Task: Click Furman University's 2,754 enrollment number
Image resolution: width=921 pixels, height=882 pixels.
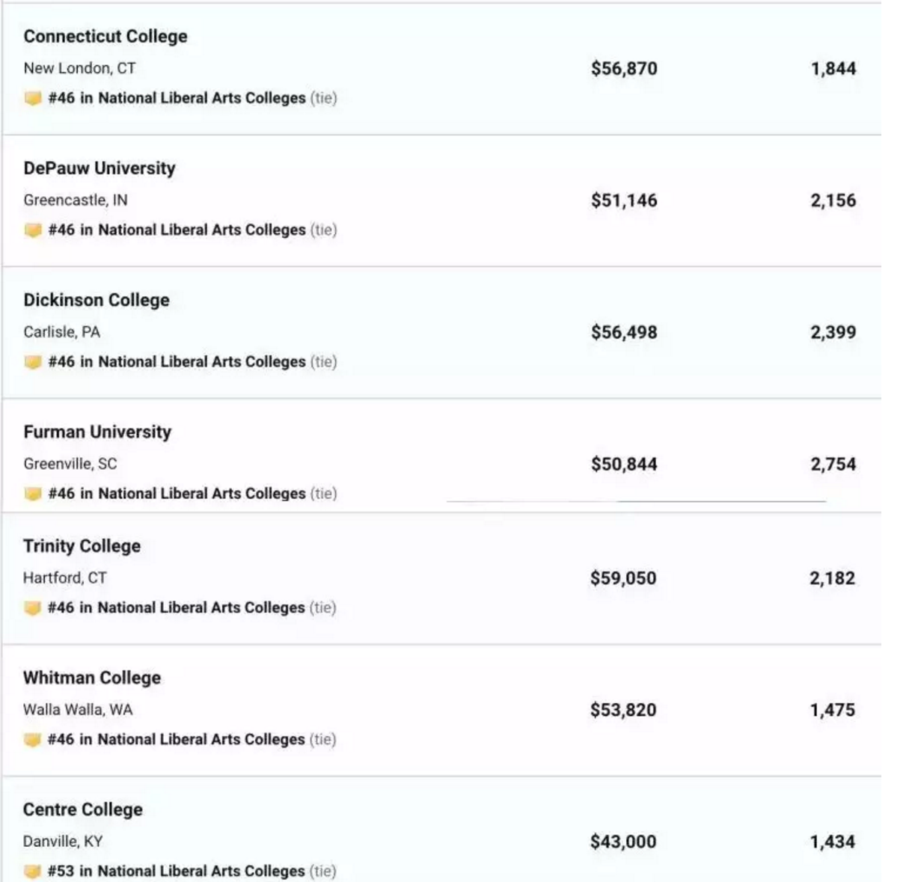Action: coord(833,465)
